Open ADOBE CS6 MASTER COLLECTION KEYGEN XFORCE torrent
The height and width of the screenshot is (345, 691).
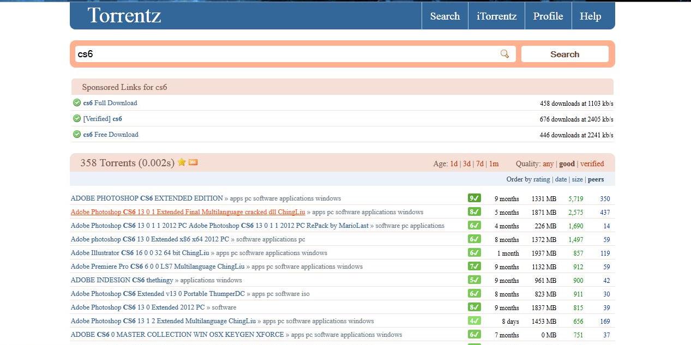coord(177,335)
